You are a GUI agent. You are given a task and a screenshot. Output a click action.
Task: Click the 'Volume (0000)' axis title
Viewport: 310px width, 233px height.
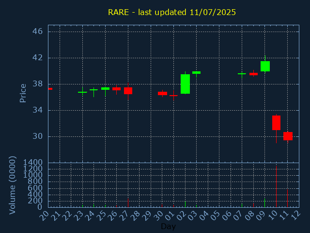[x=12, y=185]
